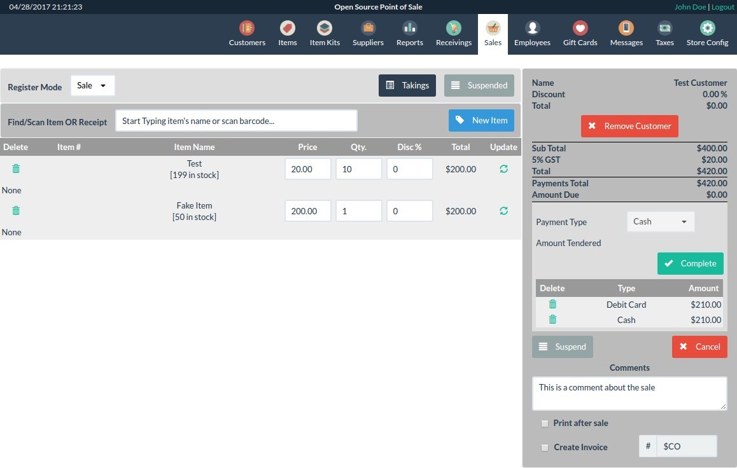Click the Remove Customer button
Image resolution: width=737 pixels, height=468 pixels.
(629, 127)
